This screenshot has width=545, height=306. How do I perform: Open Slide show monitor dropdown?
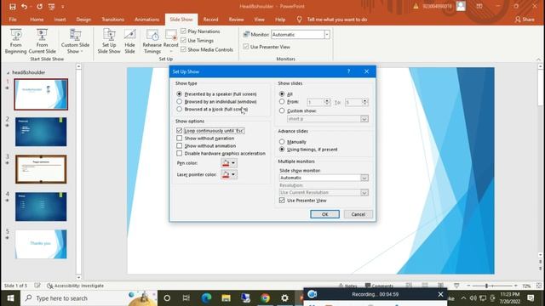(364, 178)
